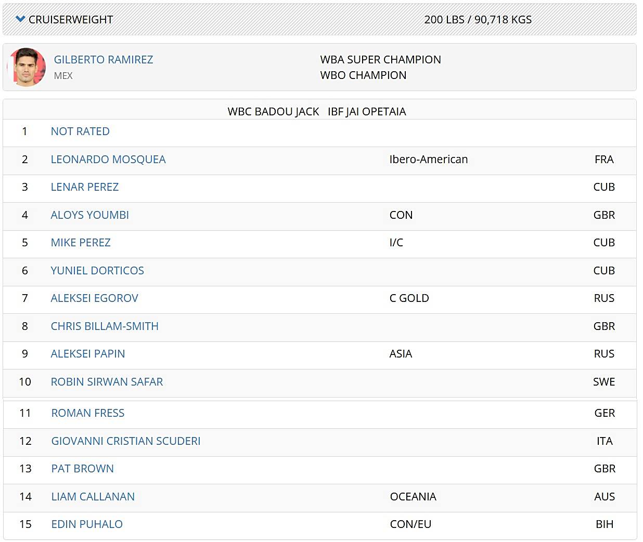
Task: Click Gilberto Ramirez's profile photo
Action: pyautogui.click(x=27, y=67)
